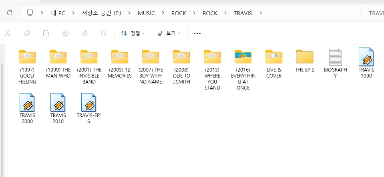Select the (2007) THE BOY WITH NO NAME folder icon
Viewport: 384px width, 177px height.
(151, 57)
